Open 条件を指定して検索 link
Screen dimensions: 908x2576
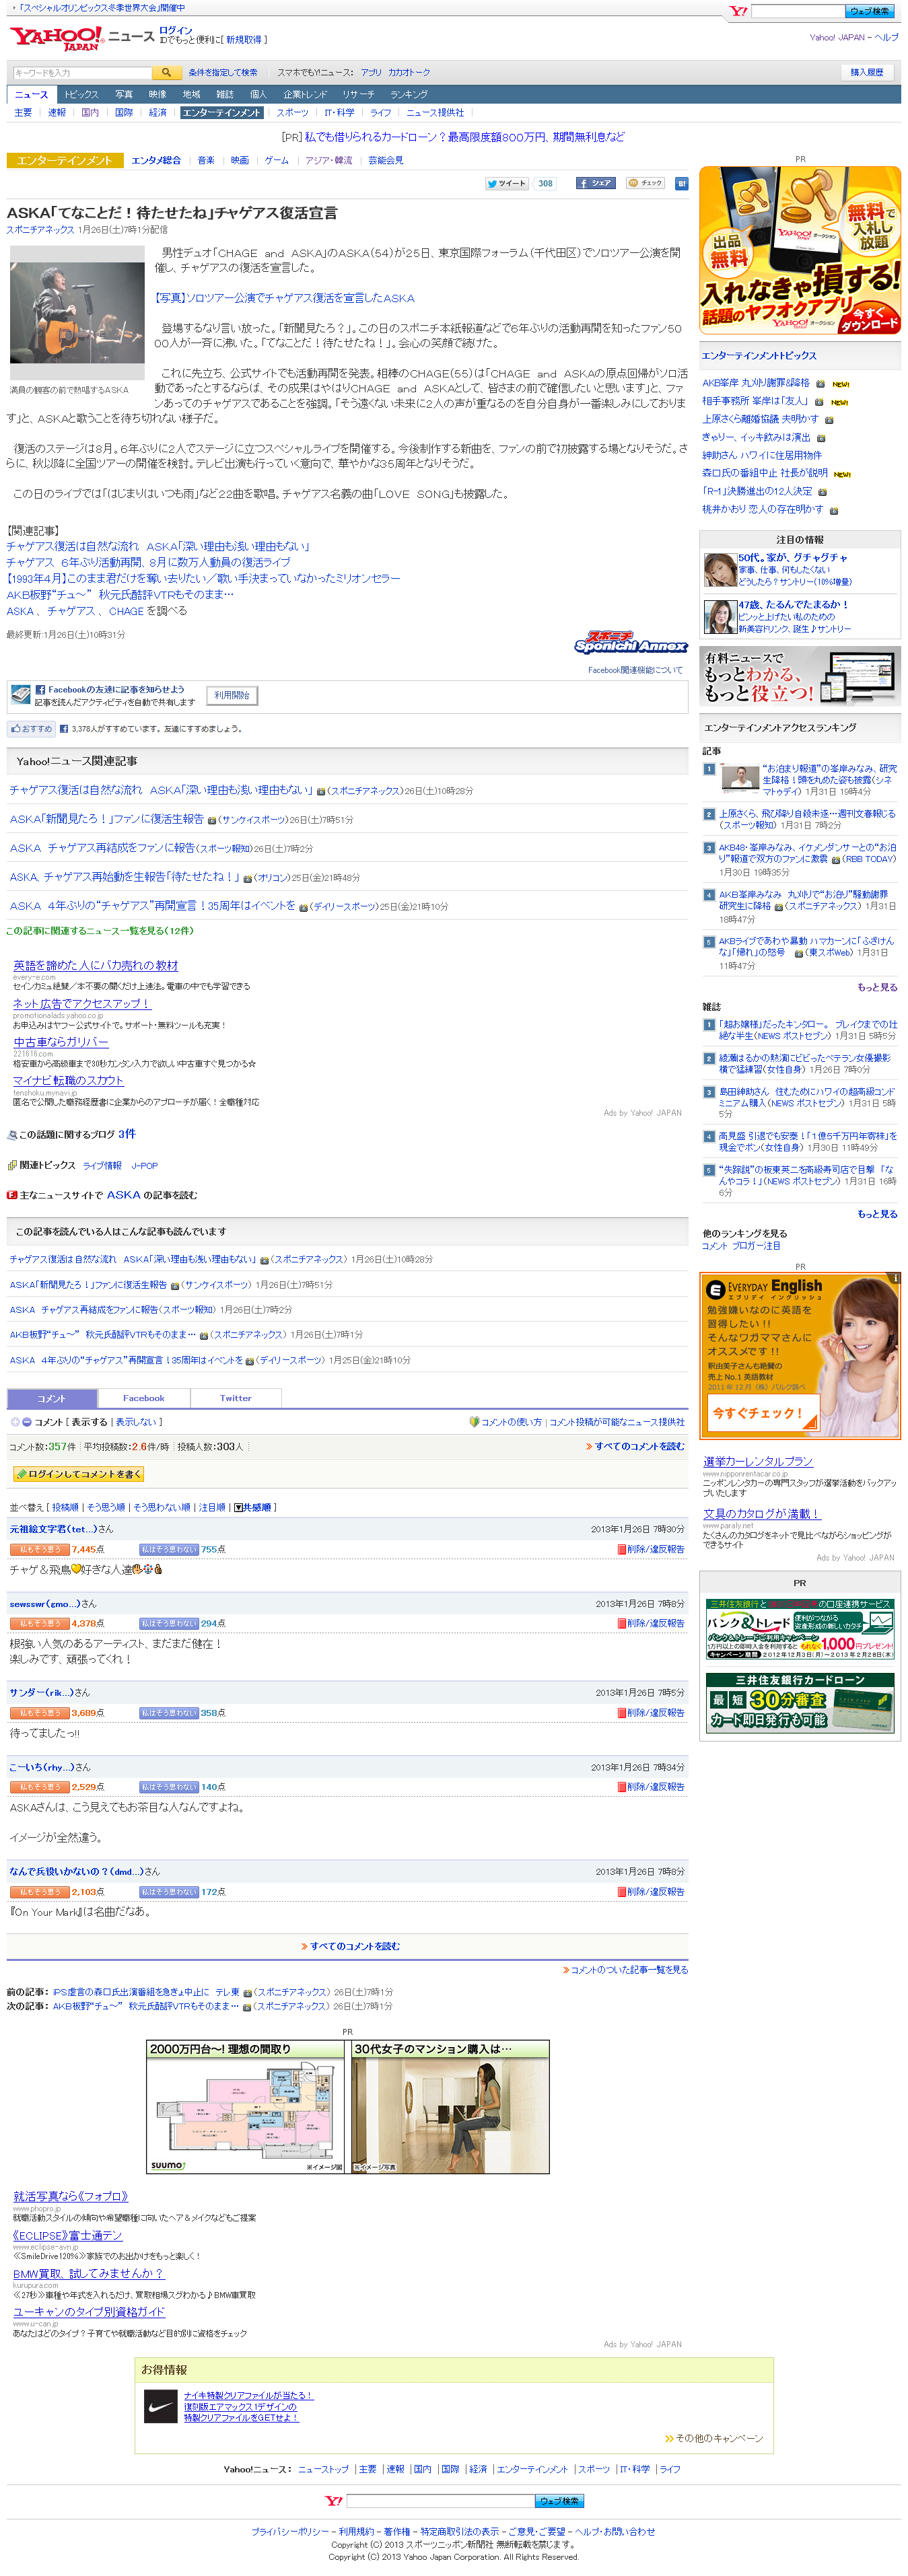point(222,73)
